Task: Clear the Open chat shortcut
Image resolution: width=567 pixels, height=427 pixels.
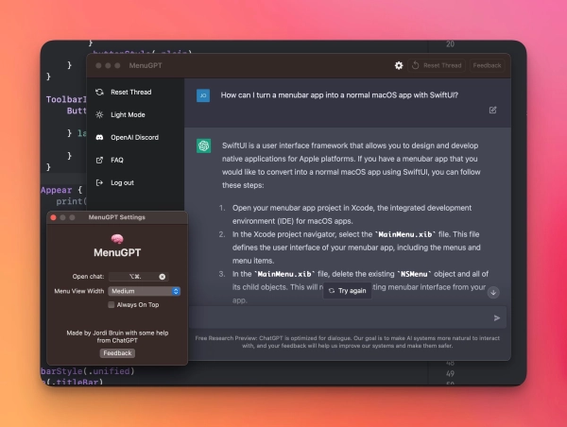Action: [x=162, y=277]
